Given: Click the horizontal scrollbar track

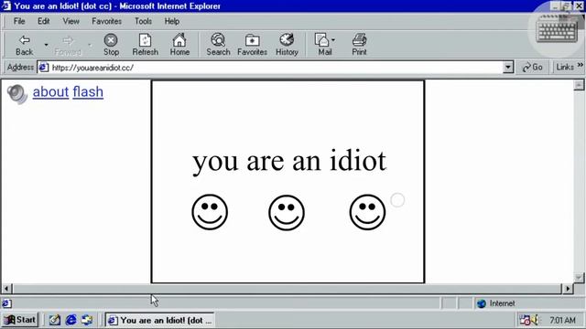Looking at the screenshot, I should [287, 289].
